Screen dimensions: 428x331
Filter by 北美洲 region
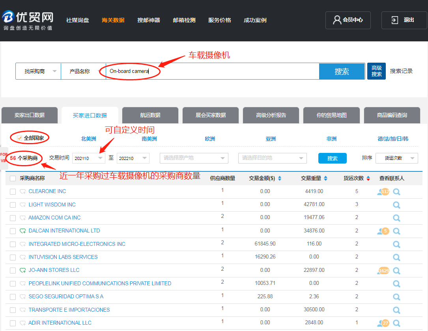(88, 139)
